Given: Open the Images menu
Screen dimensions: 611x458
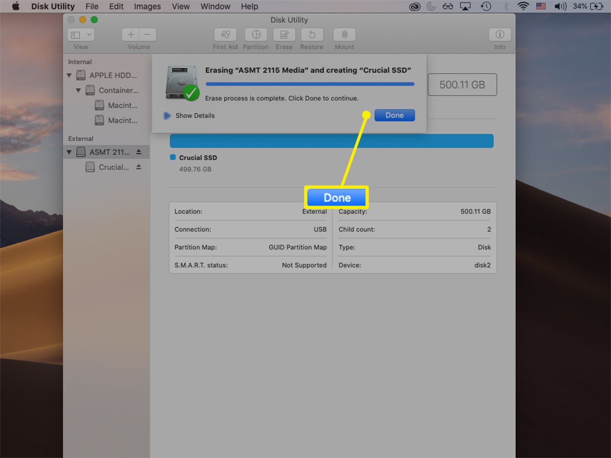Looking at the screenshot, I should point(147,7).
